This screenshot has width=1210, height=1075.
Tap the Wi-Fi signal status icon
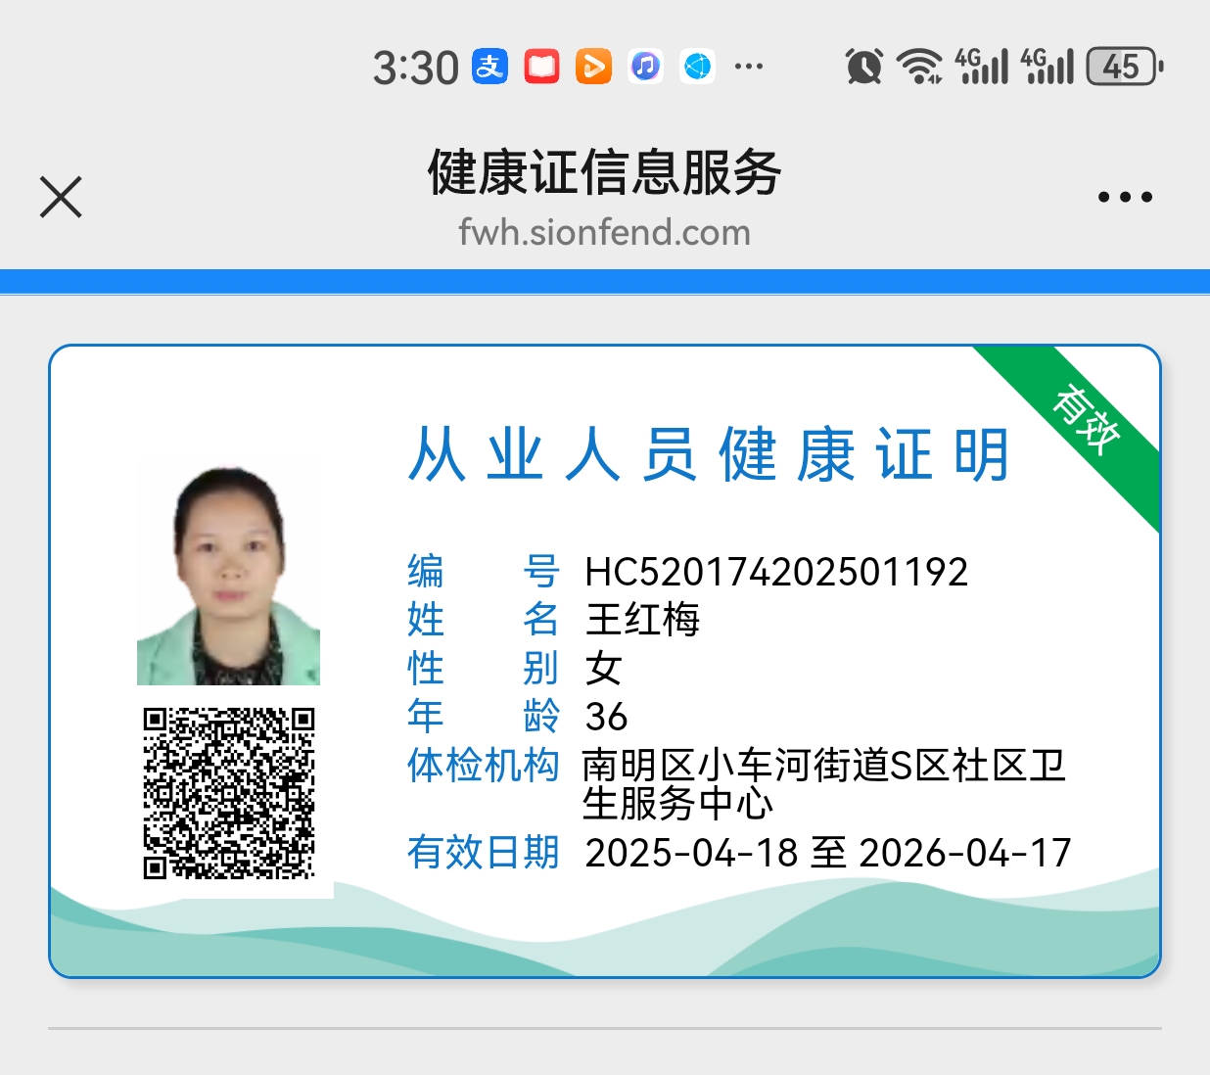click(x=919, y=67)
